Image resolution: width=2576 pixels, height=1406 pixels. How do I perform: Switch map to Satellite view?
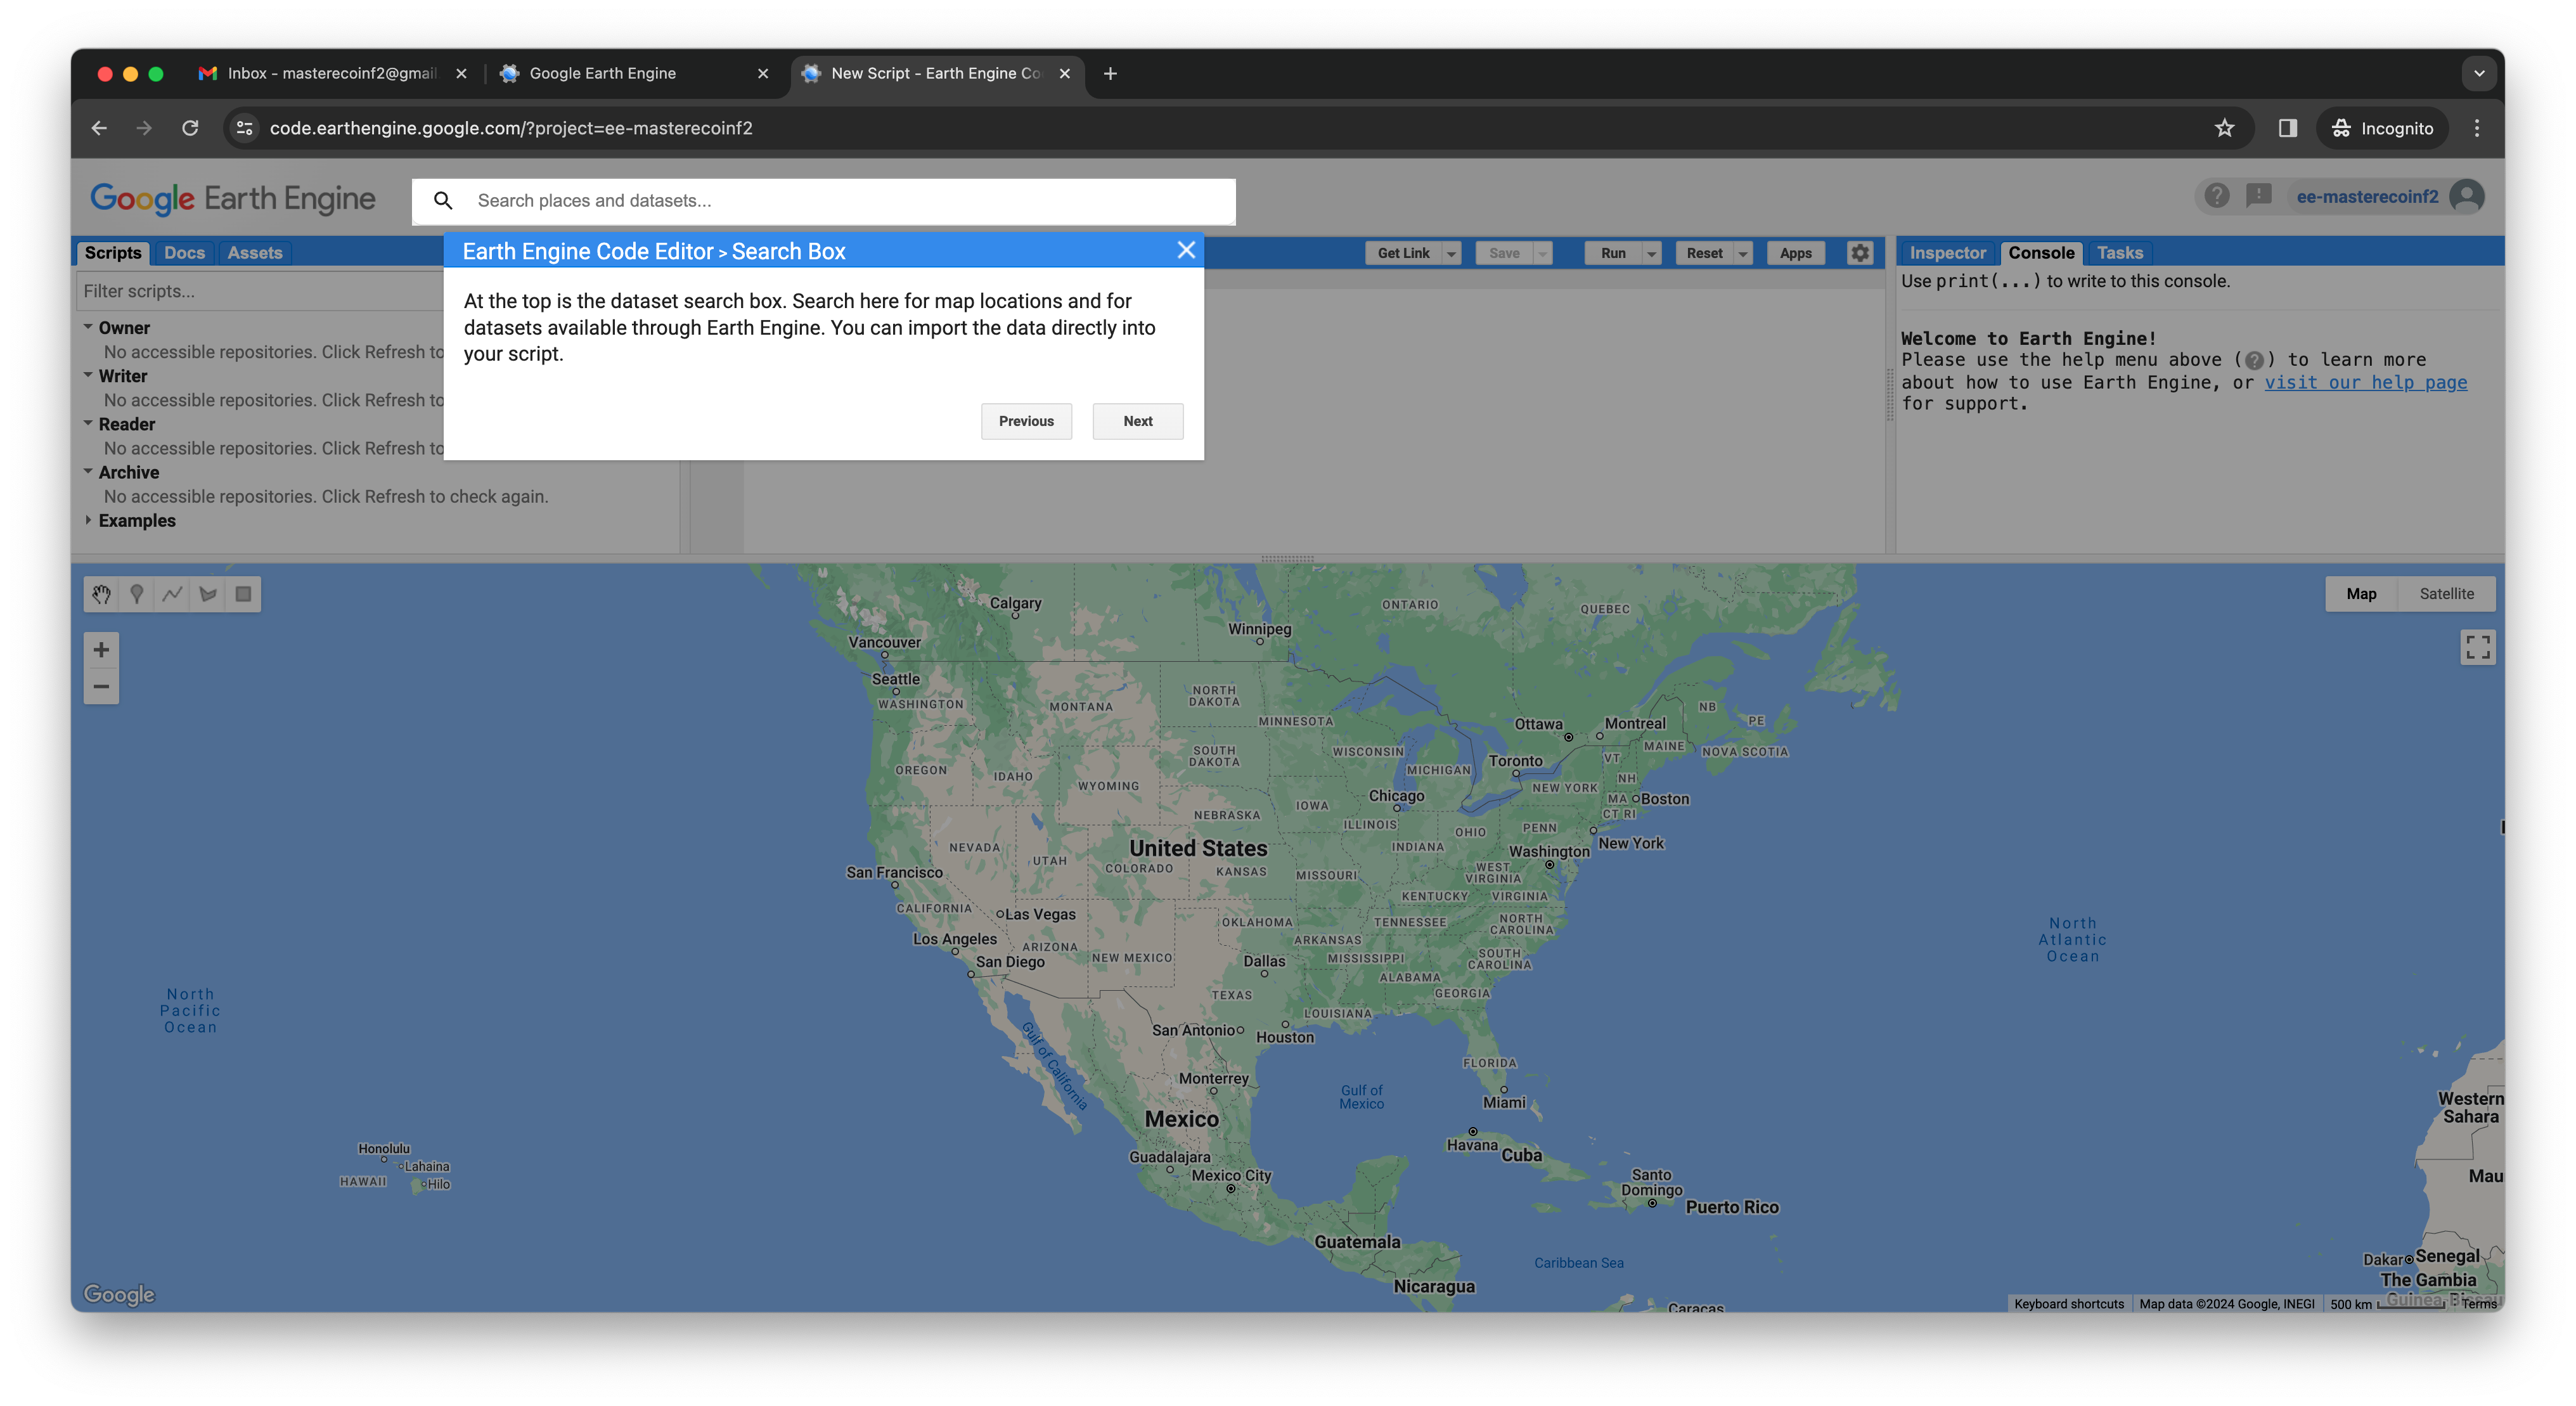(2446, 594)
